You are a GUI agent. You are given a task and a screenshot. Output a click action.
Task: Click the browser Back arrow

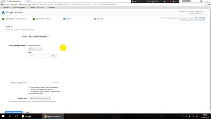pos(2,4)
